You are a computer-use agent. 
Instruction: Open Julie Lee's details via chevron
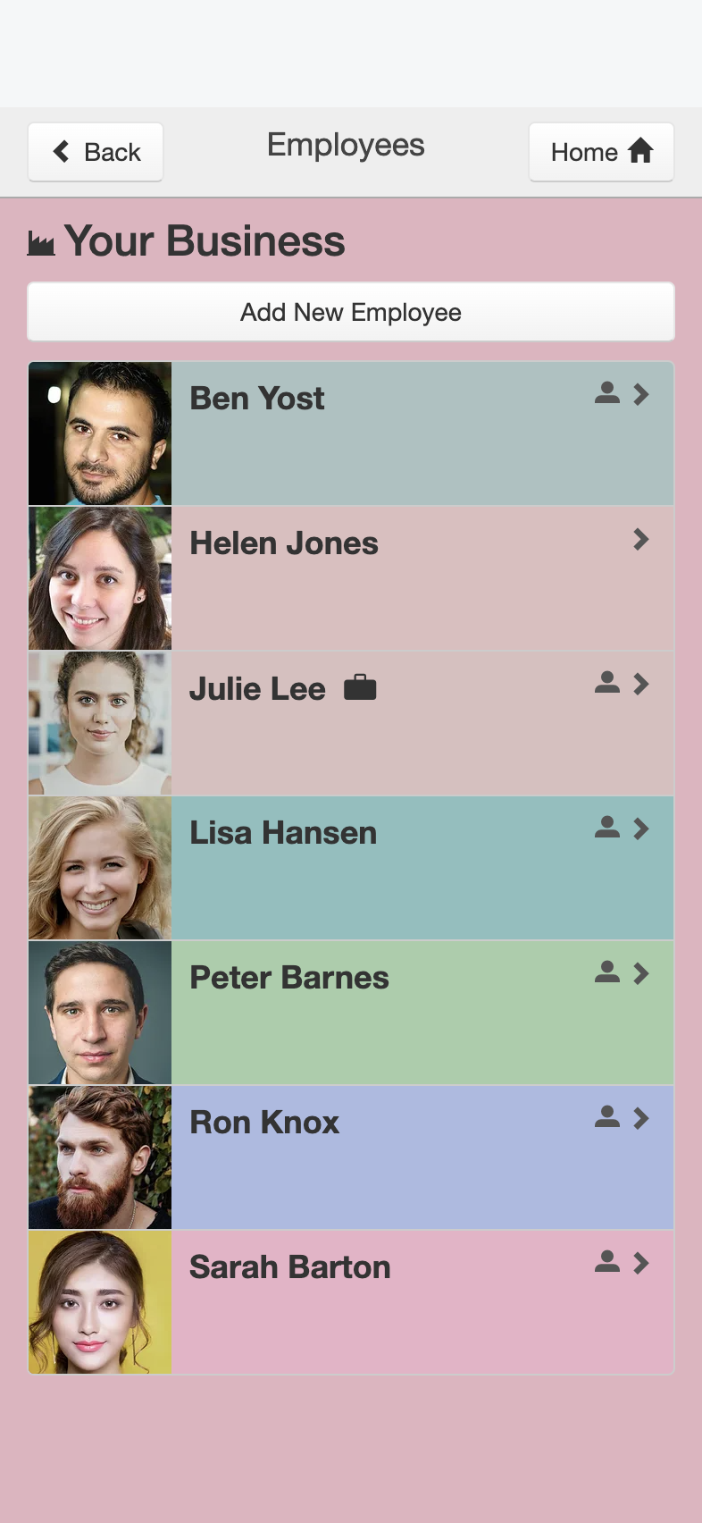(x=640, y=684)
